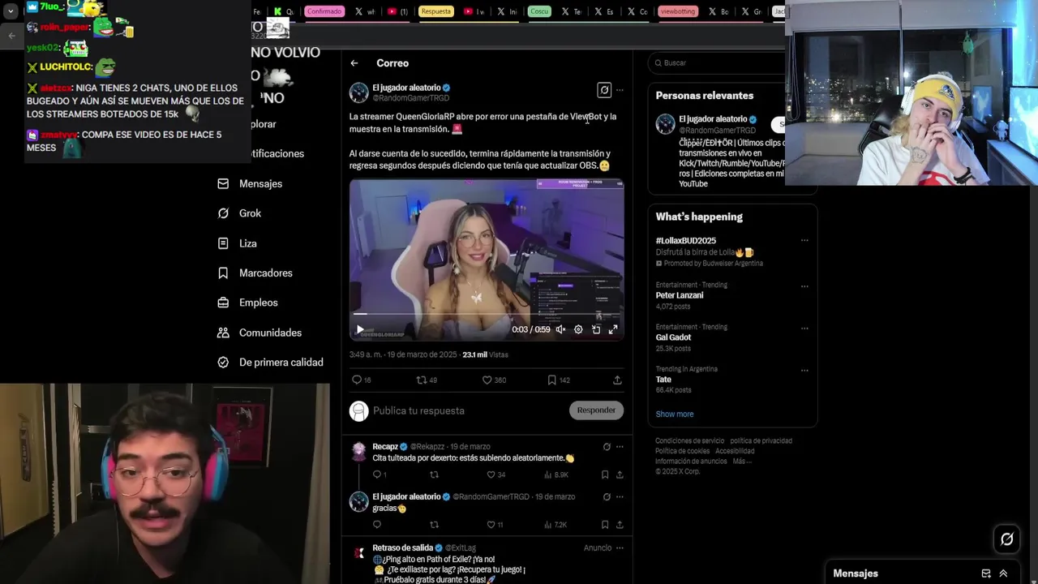The width and height of the screenshot is (1038, 584).
Task: Click the Responder button
Action: pos(596,410)
